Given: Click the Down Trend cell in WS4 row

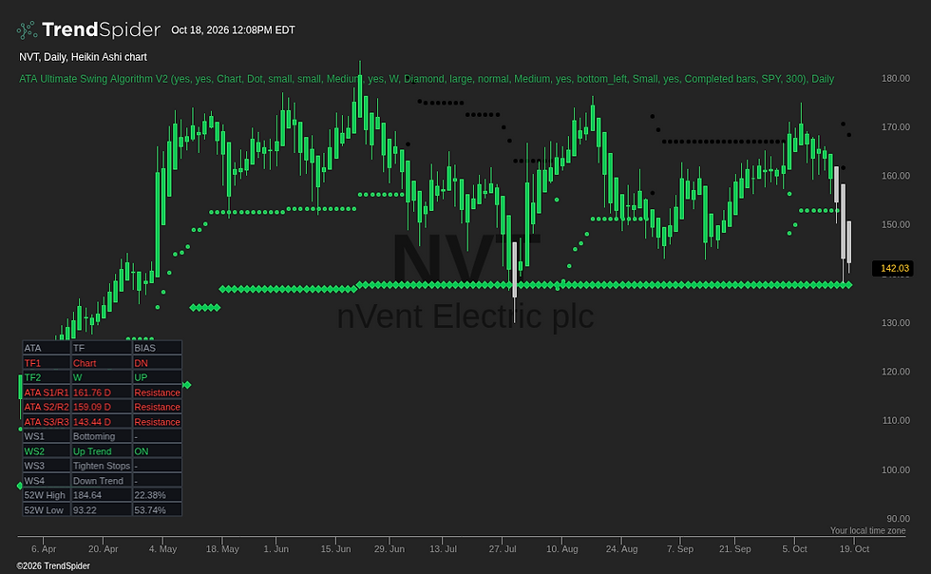Looking at the screenshot, I should pos(102,481).
